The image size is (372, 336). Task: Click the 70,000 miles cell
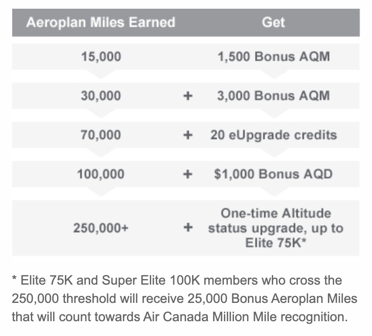(101, 135)
